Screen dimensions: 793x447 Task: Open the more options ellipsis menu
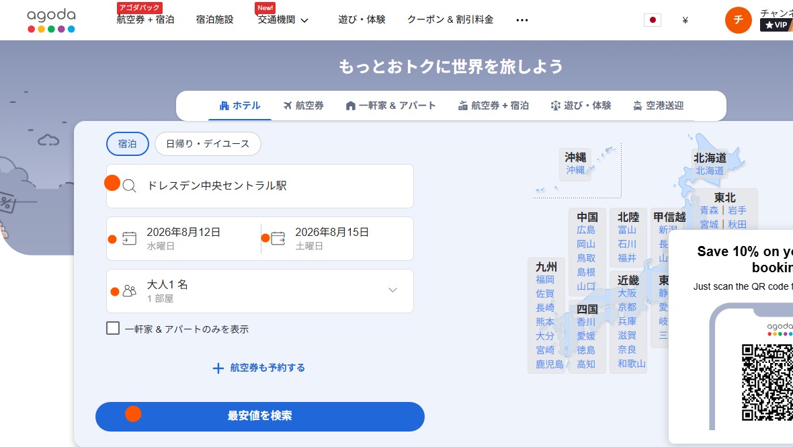(x=522, y=20)
